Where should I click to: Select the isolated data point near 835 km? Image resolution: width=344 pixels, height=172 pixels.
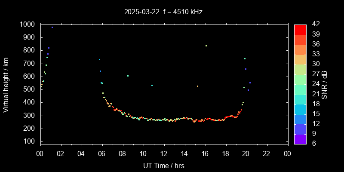pyautogui.click(x=206, y=46)
